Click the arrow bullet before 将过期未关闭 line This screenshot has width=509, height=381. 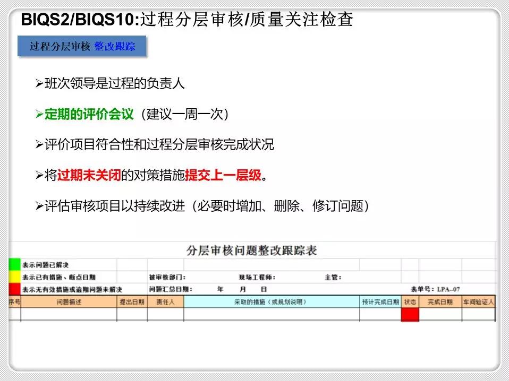pos(38,175)
